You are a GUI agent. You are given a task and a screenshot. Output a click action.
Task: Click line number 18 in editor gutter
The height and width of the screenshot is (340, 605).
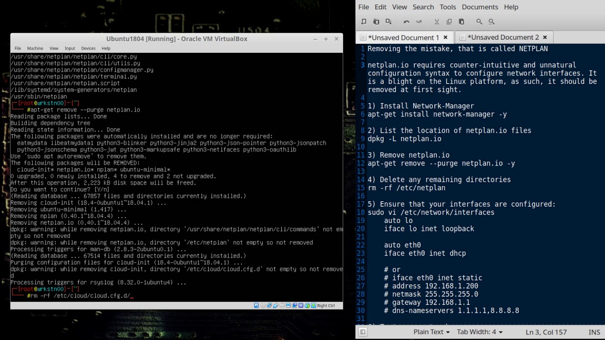pyautogui.click(x=362, y=212)
